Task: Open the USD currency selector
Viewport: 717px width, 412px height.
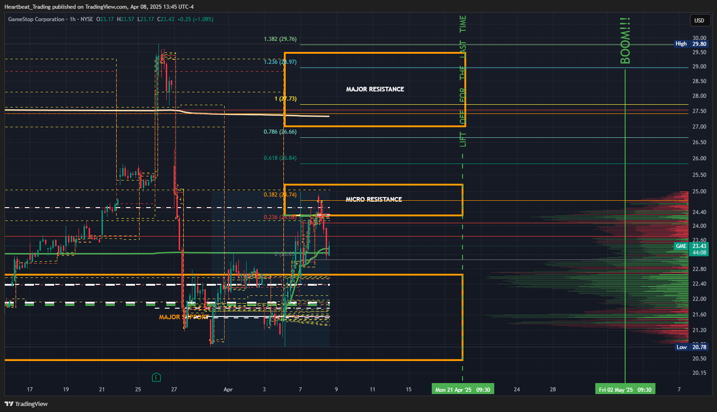Action: pos(699,20)
